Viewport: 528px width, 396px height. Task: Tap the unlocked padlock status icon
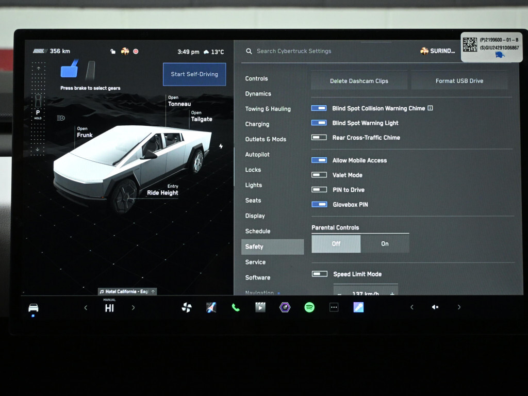(x=113, y=52)
